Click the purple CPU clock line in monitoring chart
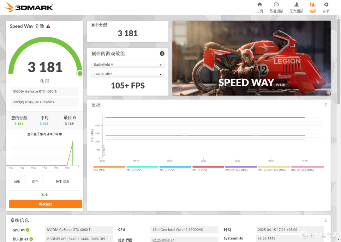Screen dimensions: 341x242 tap(205, 118)
